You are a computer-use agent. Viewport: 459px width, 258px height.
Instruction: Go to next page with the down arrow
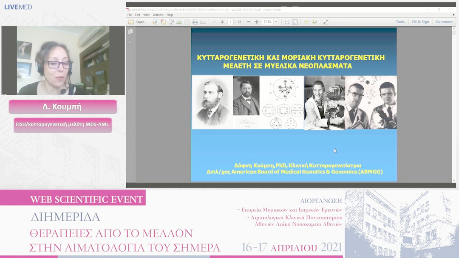point(222,22)
